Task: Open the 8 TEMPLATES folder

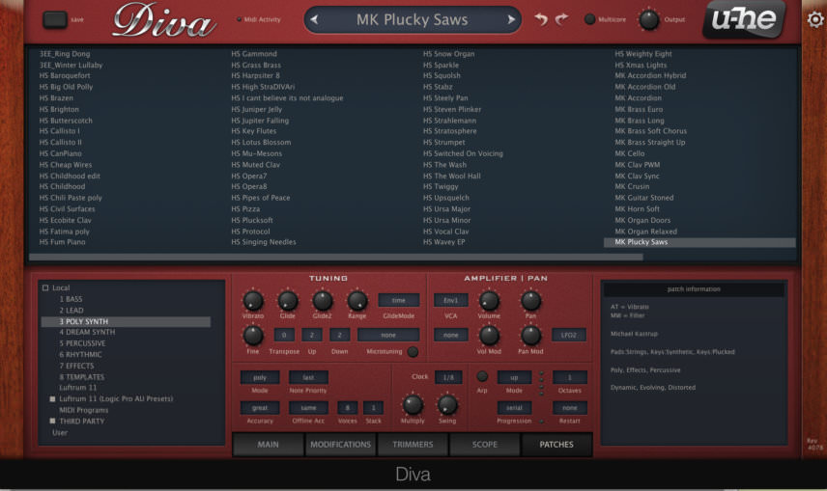Action: coord(82,376)
